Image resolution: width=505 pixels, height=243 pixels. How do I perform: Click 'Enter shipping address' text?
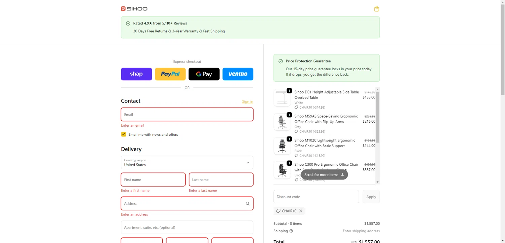click(x=361, y=231)
